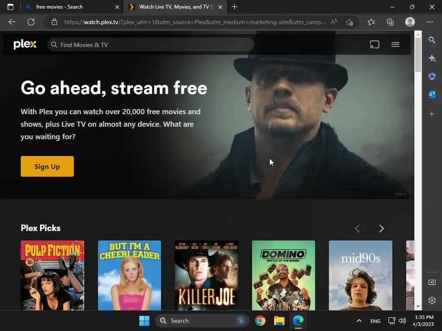Open the Windows Start menu
This screenshot has width=442, height=331.
(x=144, y=321)
